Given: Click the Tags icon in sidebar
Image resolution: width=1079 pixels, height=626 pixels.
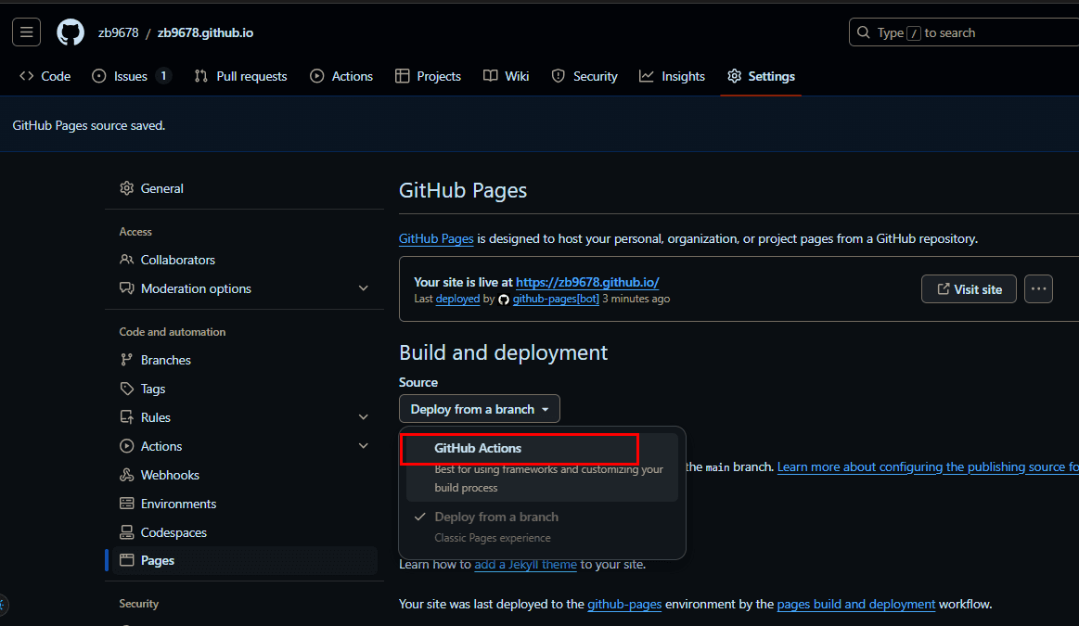Looking at the screenshot, I should 127,389.
